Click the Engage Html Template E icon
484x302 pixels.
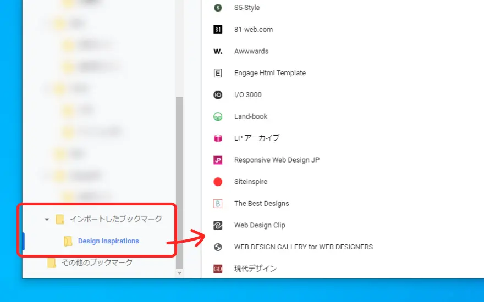[218, 73]
